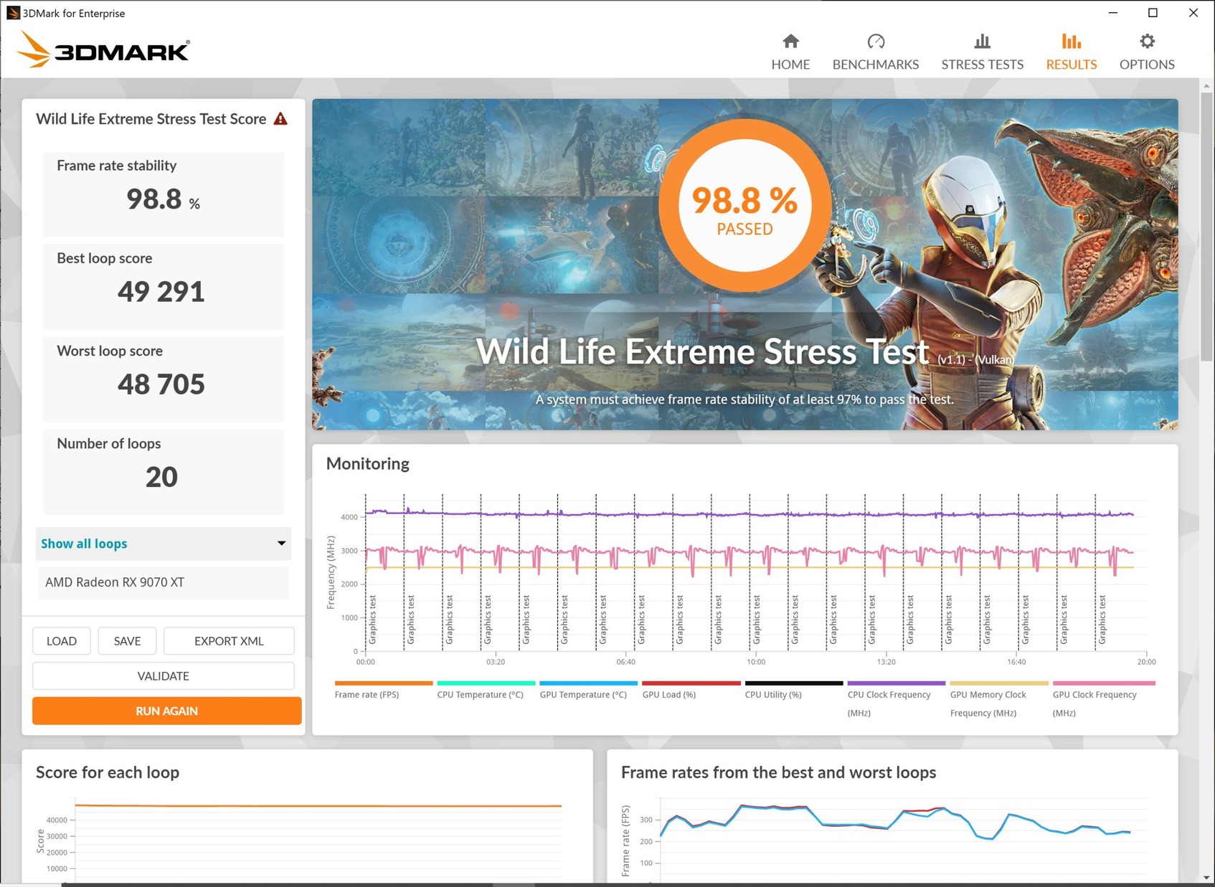1215x887 pixels.
Task: Click the VALIDATE button
Action: (x=164, y=676)
